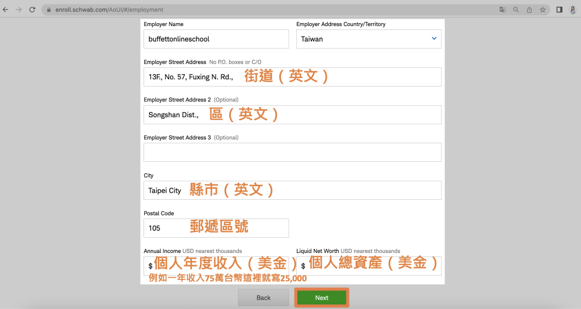This screenshot has height=309, width=581.
Task: Click the Employer Name field
Action: pos(216,39)
